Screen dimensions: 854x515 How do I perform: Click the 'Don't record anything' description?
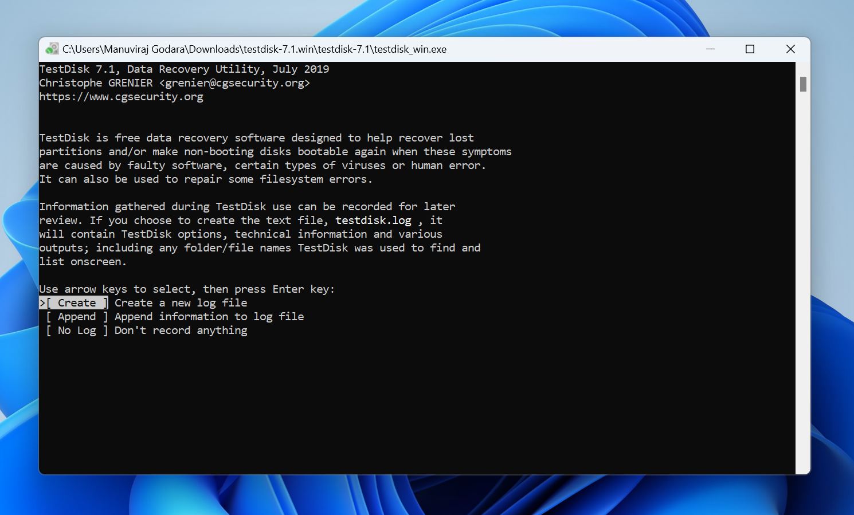pos(181,330)
